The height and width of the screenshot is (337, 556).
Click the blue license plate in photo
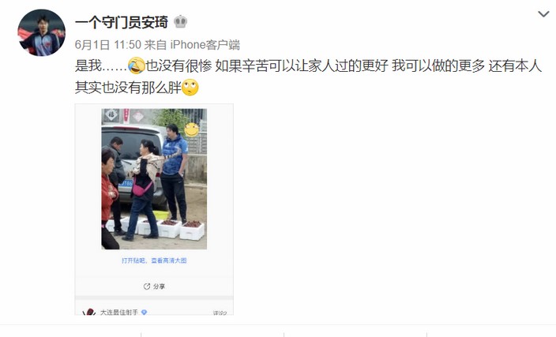126,184
